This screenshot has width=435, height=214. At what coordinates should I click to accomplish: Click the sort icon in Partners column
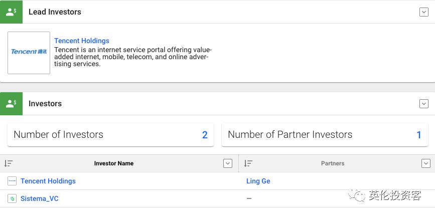pyautogui.click(x=248, y=163)
